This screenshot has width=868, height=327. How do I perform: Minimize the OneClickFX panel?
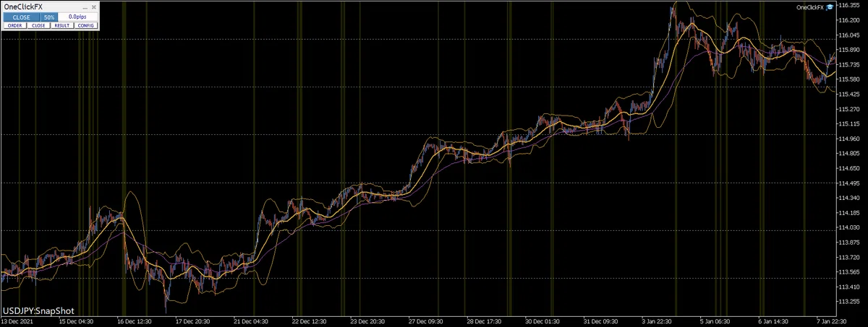(84, 6)
